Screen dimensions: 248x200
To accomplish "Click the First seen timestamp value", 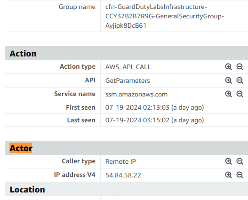I will (x=154, y=107).
